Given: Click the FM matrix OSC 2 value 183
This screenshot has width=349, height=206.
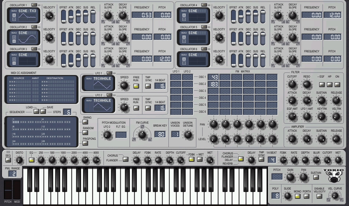Looking at the screenshot, I should pos(213,84).
